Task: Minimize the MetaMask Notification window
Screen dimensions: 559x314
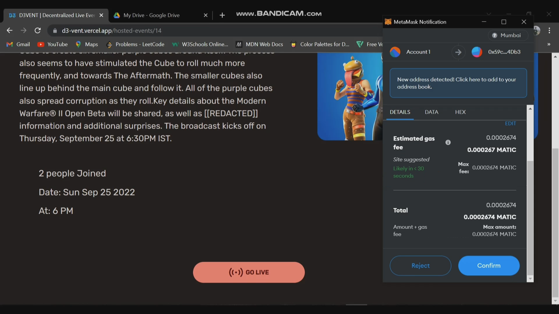Action: 484,22
